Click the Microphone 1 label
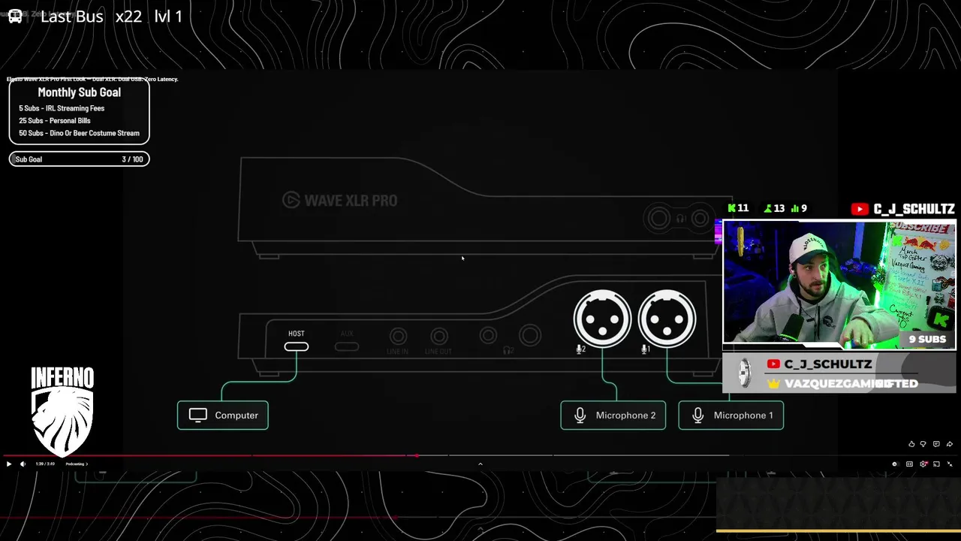 [731, 416]
